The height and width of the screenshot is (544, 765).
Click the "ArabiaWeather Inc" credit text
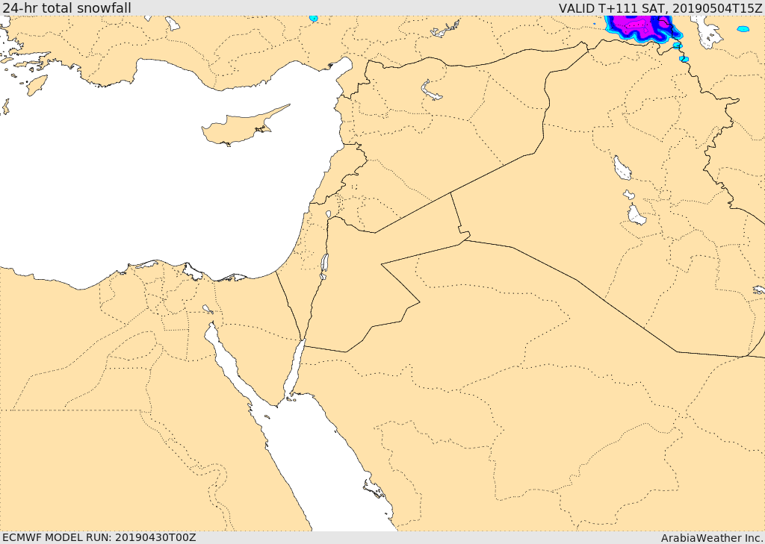pos(712,538)
